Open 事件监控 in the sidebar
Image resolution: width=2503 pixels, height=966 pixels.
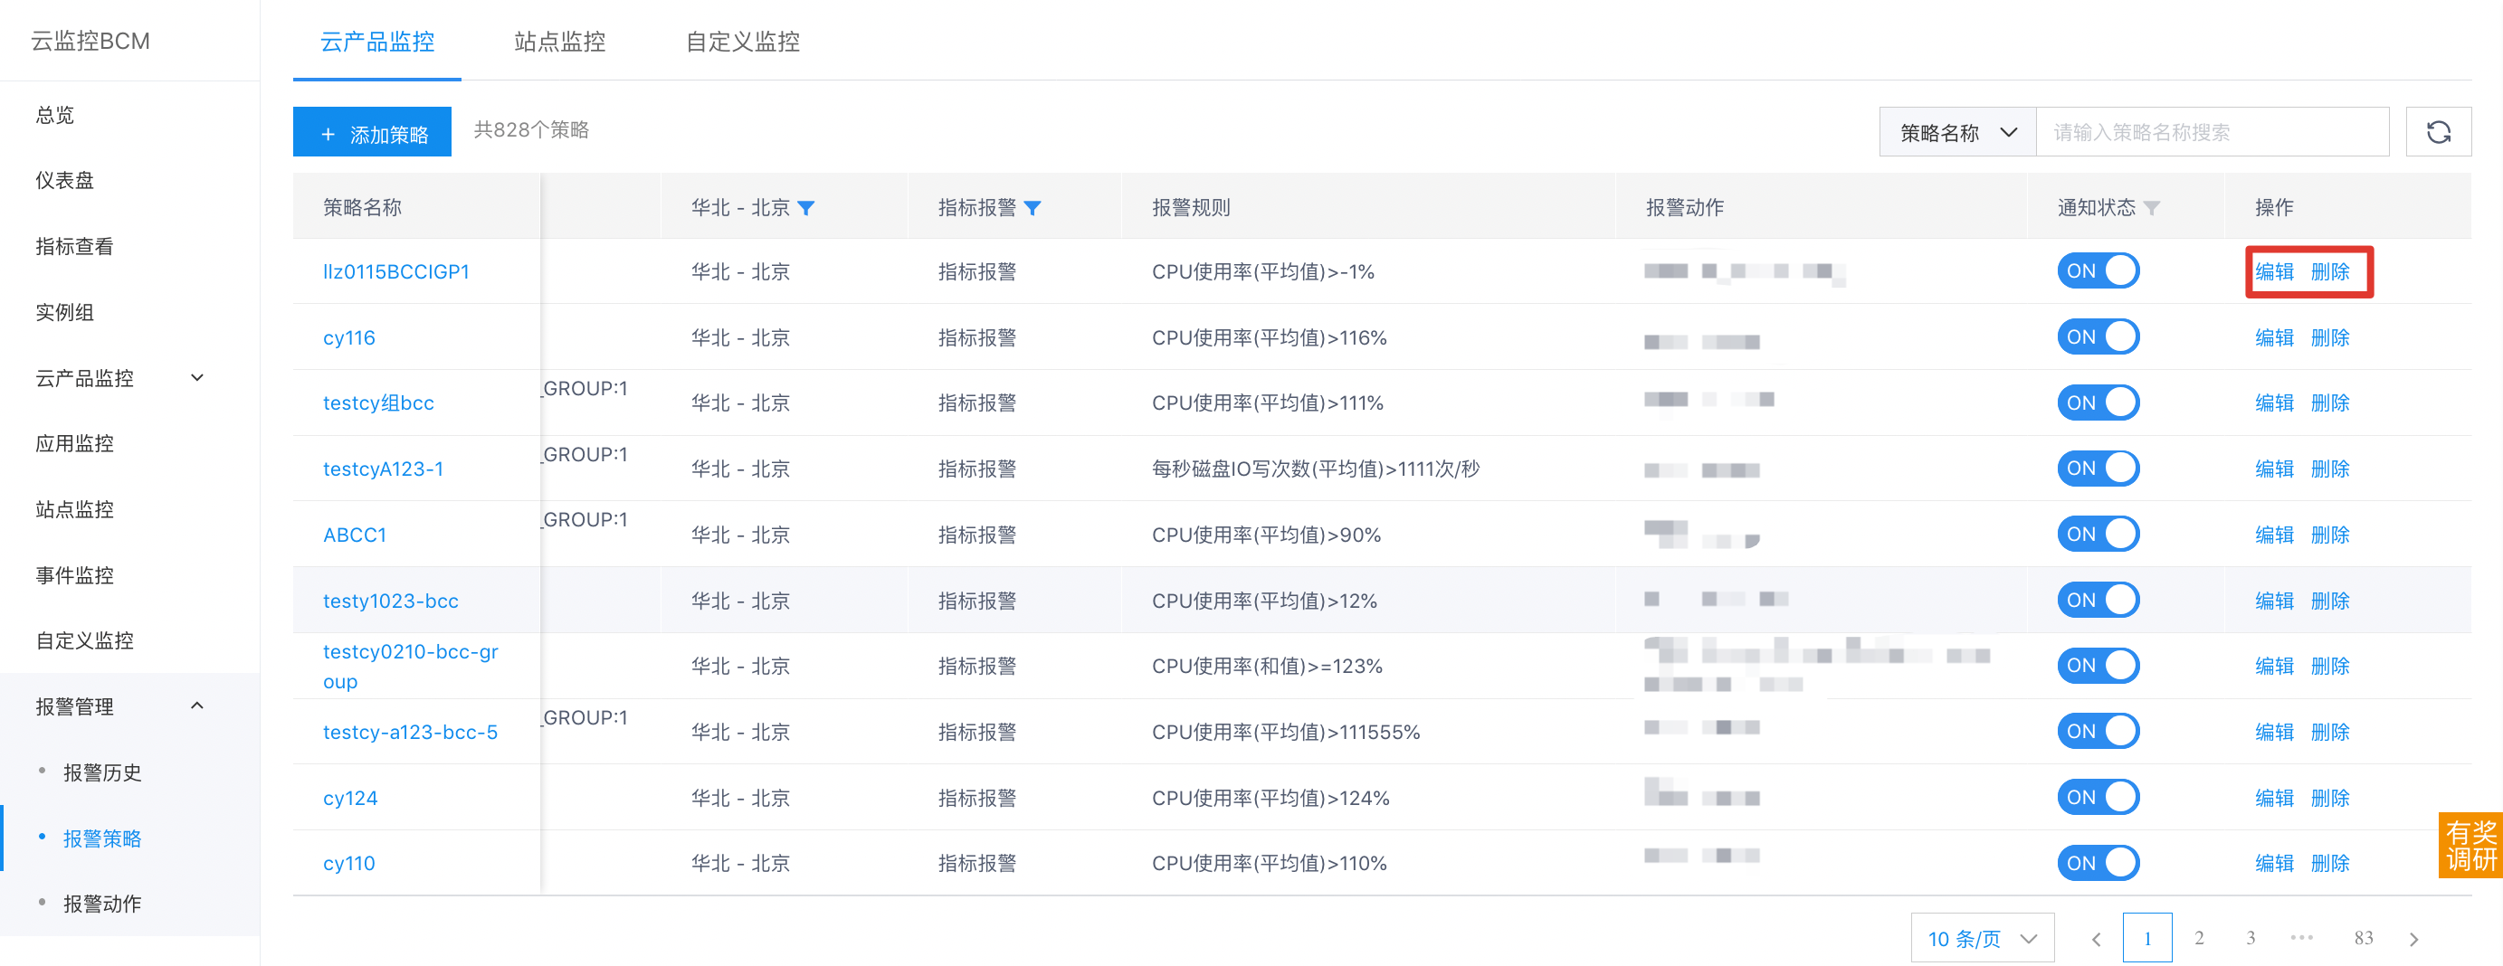(x=74, y=574)
